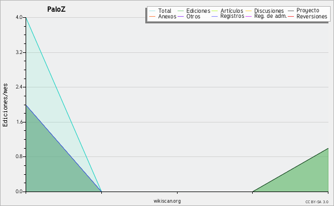
Task: Click the wikiscan.org label
Action: click(x=167, y=201)
